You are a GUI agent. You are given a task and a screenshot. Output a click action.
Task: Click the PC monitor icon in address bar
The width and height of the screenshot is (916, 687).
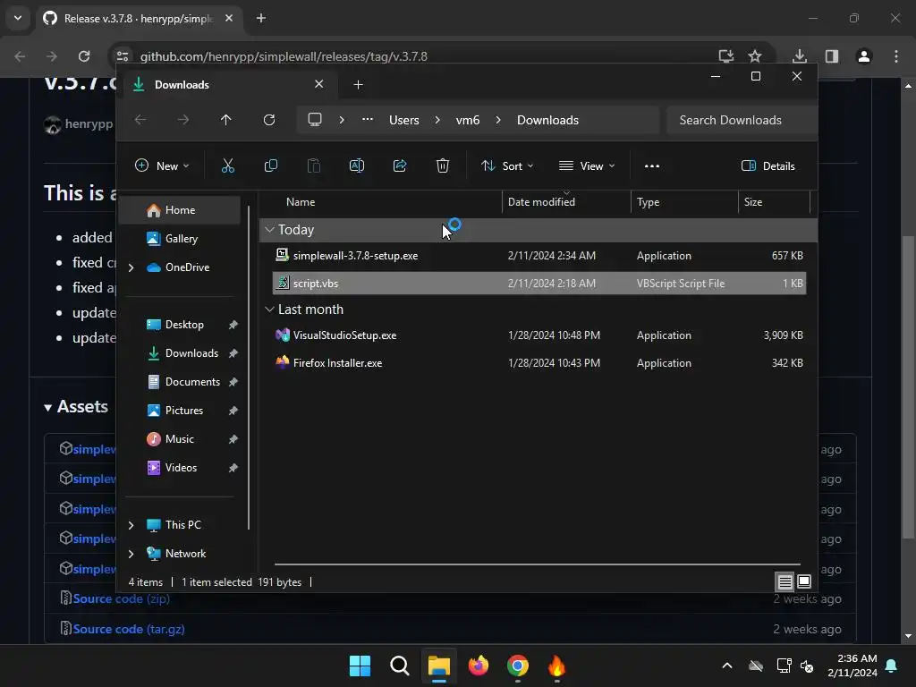pos(315,120)
